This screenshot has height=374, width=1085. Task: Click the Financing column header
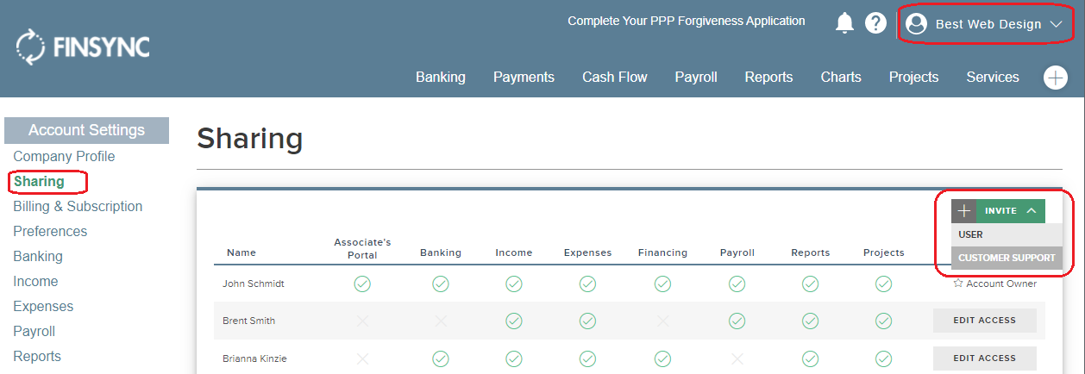[x=662, y=252]
